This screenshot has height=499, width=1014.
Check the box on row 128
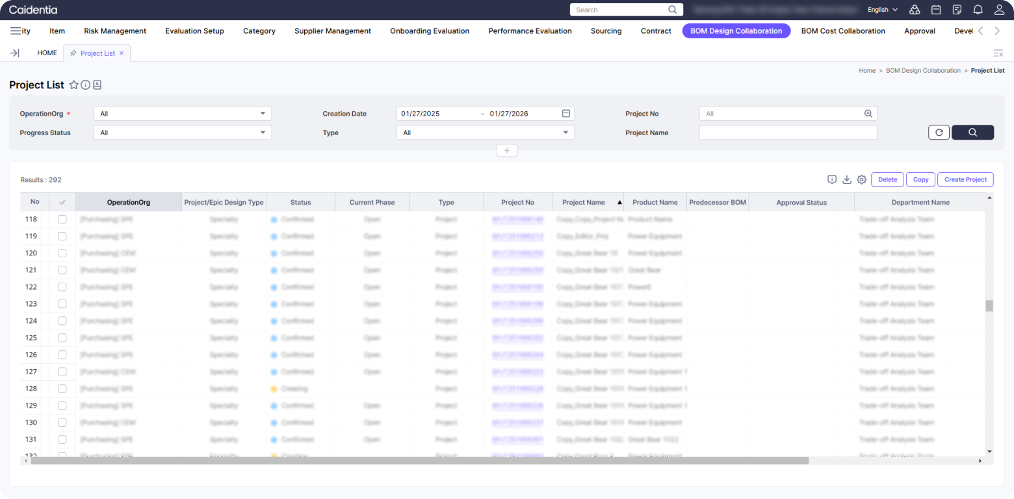tap(62, 389)
